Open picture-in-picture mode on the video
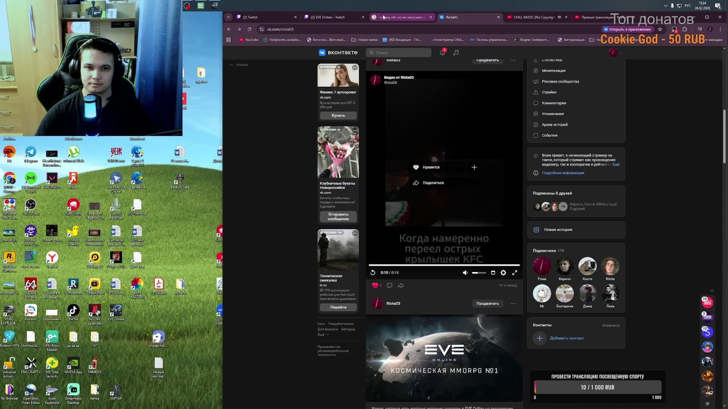Image resolution: width=728 pixels, height=409 pixels. [x=493, y=273]
